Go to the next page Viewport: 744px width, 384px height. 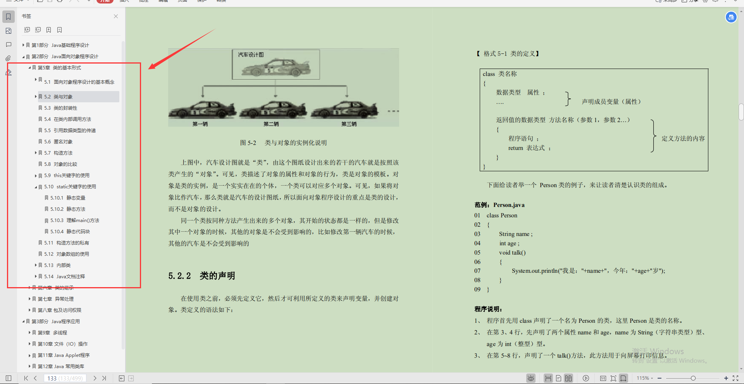pyautogui.click(x=95, y=378)
